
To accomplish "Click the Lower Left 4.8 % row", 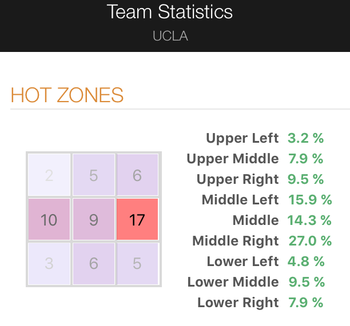I will tap(265, 261).
